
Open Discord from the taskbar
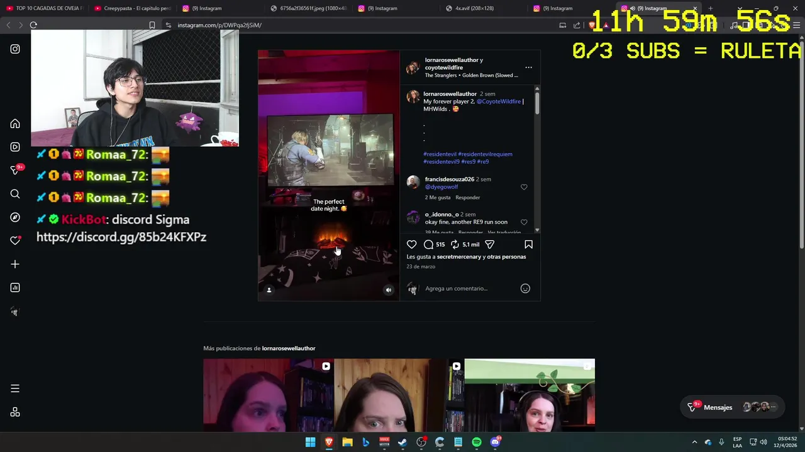(x=496, y=442)
